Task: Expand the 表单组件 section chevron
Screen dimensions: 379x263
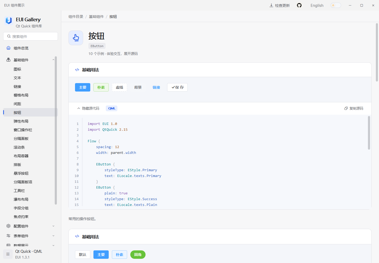Action: click(x=53, y=236)
